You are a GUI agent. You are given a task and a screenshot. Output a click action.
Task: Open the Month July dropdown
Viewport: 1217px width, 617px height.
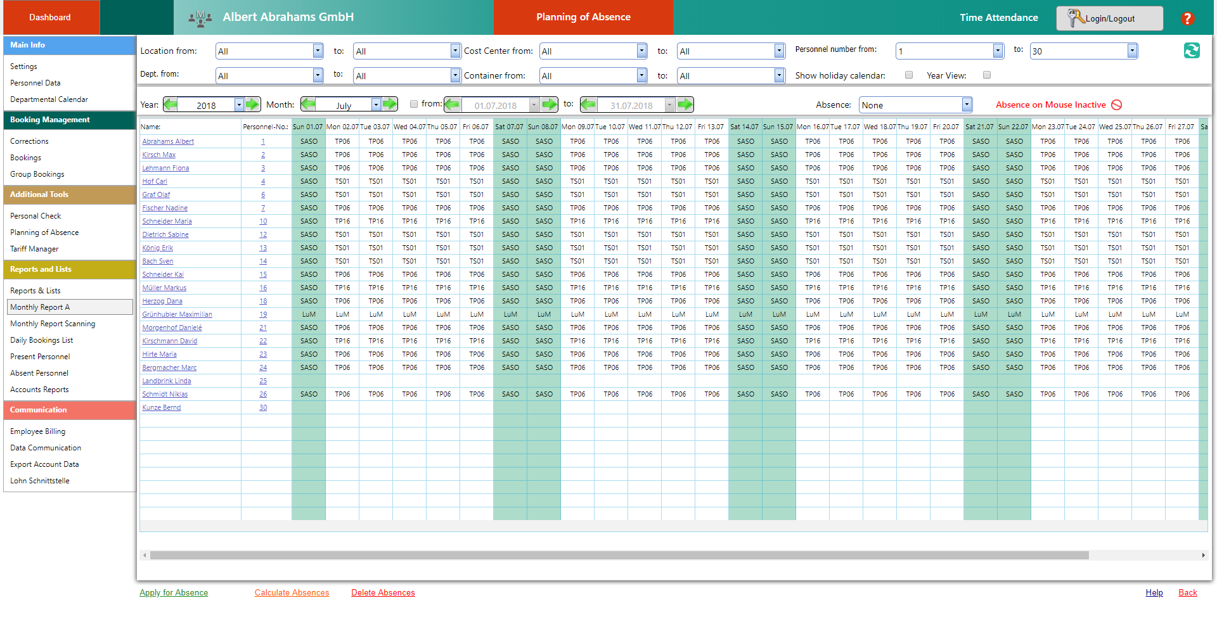coord(376,104)
